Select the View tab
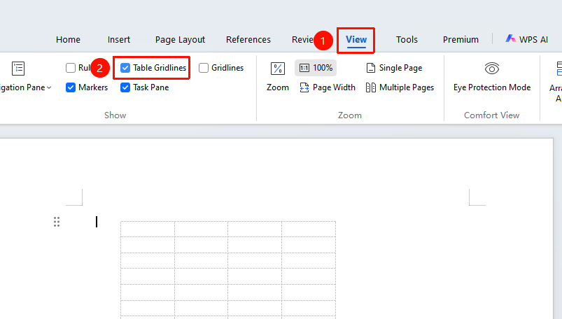This screenshot has width=562, height=319. 356,39
